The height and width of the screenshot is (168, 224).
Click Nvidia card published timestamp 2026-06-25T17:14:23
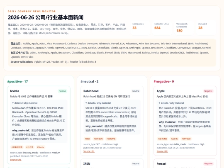[29, 156]
